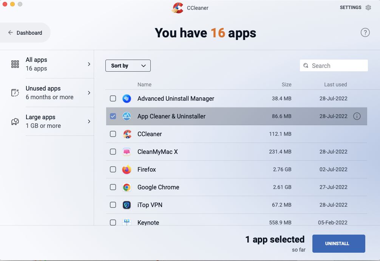Click the CCleaner logo in title bar

[178, 8]
